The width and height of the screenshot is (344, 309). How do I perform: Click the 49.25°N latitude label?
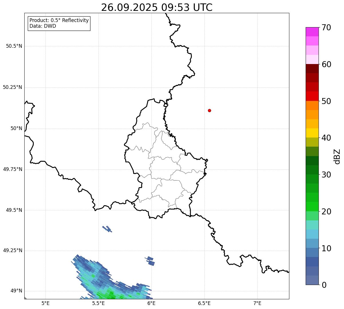[x=12, y=250]
